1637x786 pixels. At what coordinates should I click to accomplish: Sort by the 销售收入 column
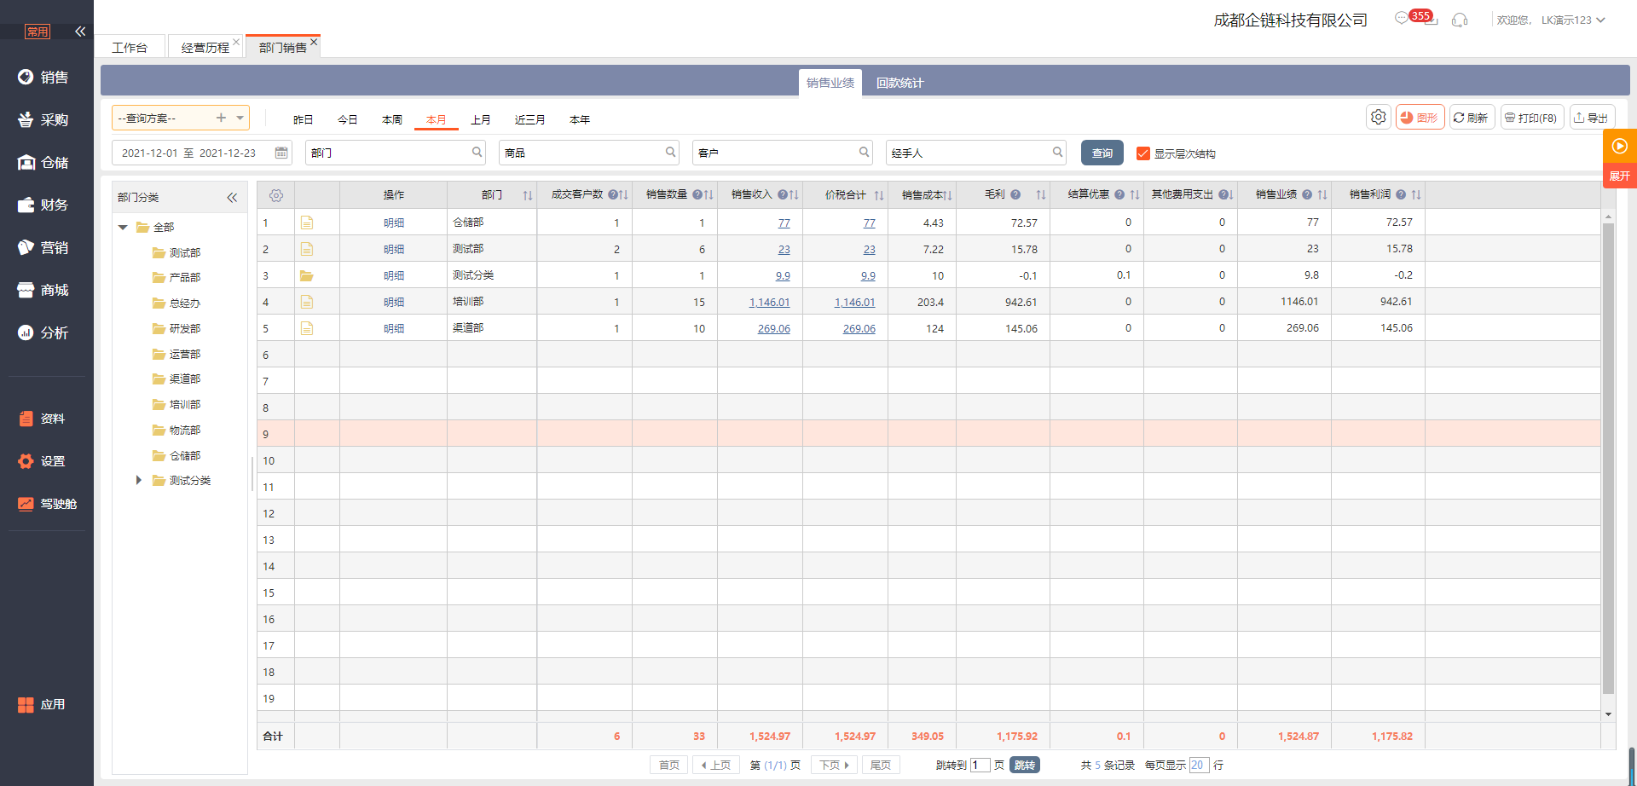[794, 195]
